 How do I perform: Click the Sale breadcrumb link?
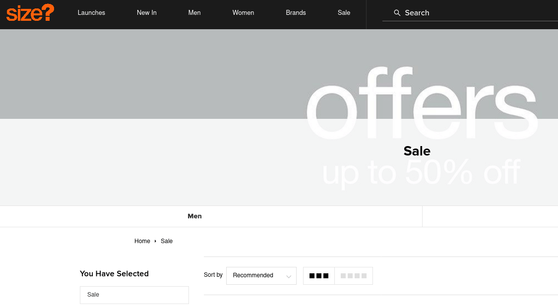pyautogui.click(x=167, y=241)
